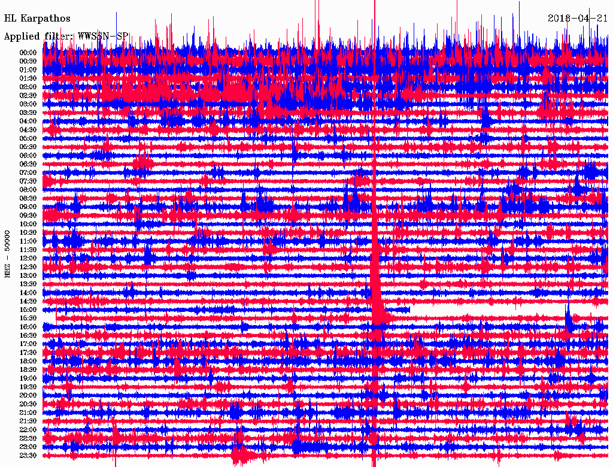Screen dimensions: 613x467
Task: Click the 'HHZ - 50000' axis label
Action: (7, 254)
